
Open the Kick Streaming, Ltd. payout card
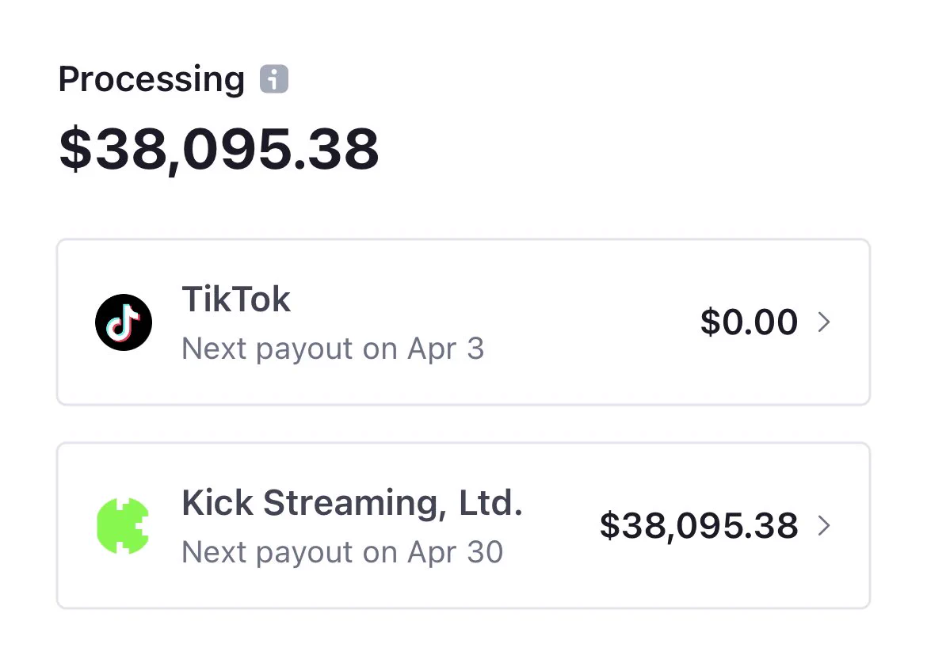pos(463,526)
